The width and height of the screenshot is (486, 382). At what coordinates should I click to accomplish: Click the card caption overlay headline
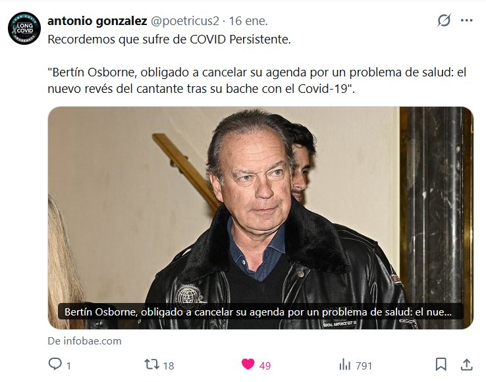coord(258,312)
